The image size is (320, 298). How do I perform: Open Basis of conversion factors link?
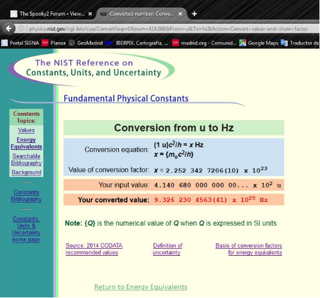pyautogui.click(x=249, y=249)
